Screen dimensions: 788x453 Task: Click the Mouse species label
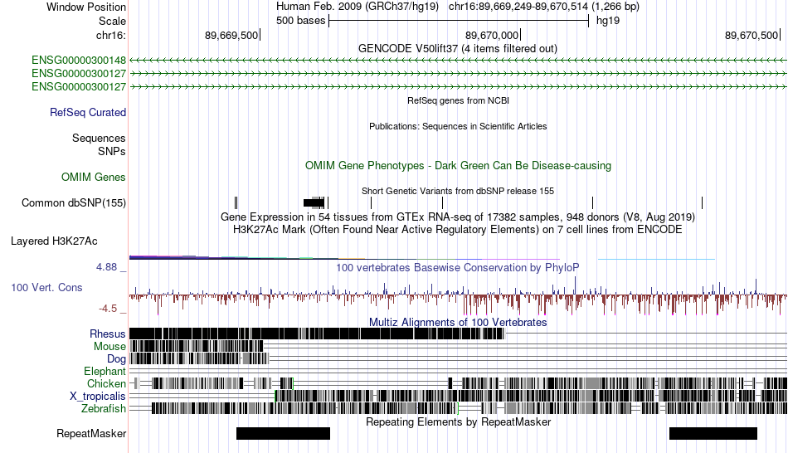pyautogui.click(x=109, y=347)
